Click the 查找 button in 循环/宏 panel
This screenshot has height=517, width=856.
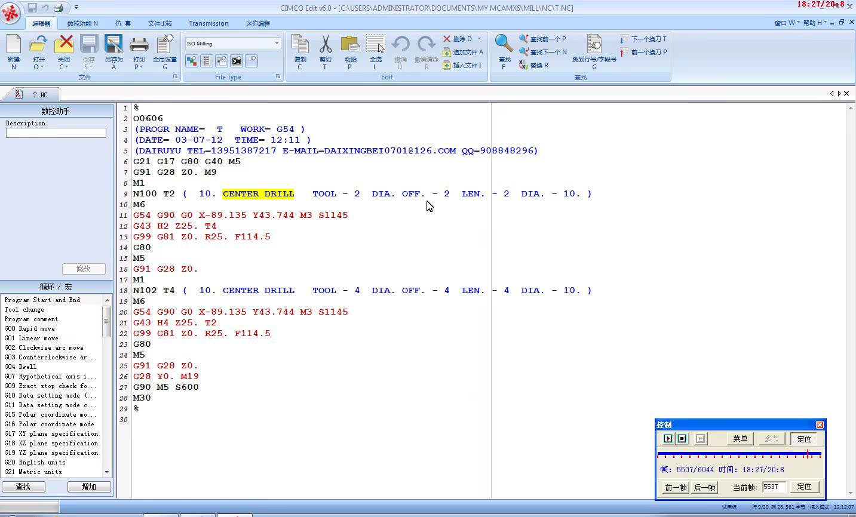click(23, 487)
